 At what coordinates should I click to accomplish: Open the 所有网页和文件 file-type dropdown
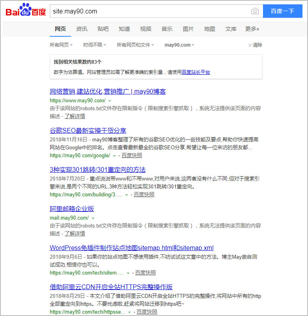pyautogui.click(x=135, y=45)
